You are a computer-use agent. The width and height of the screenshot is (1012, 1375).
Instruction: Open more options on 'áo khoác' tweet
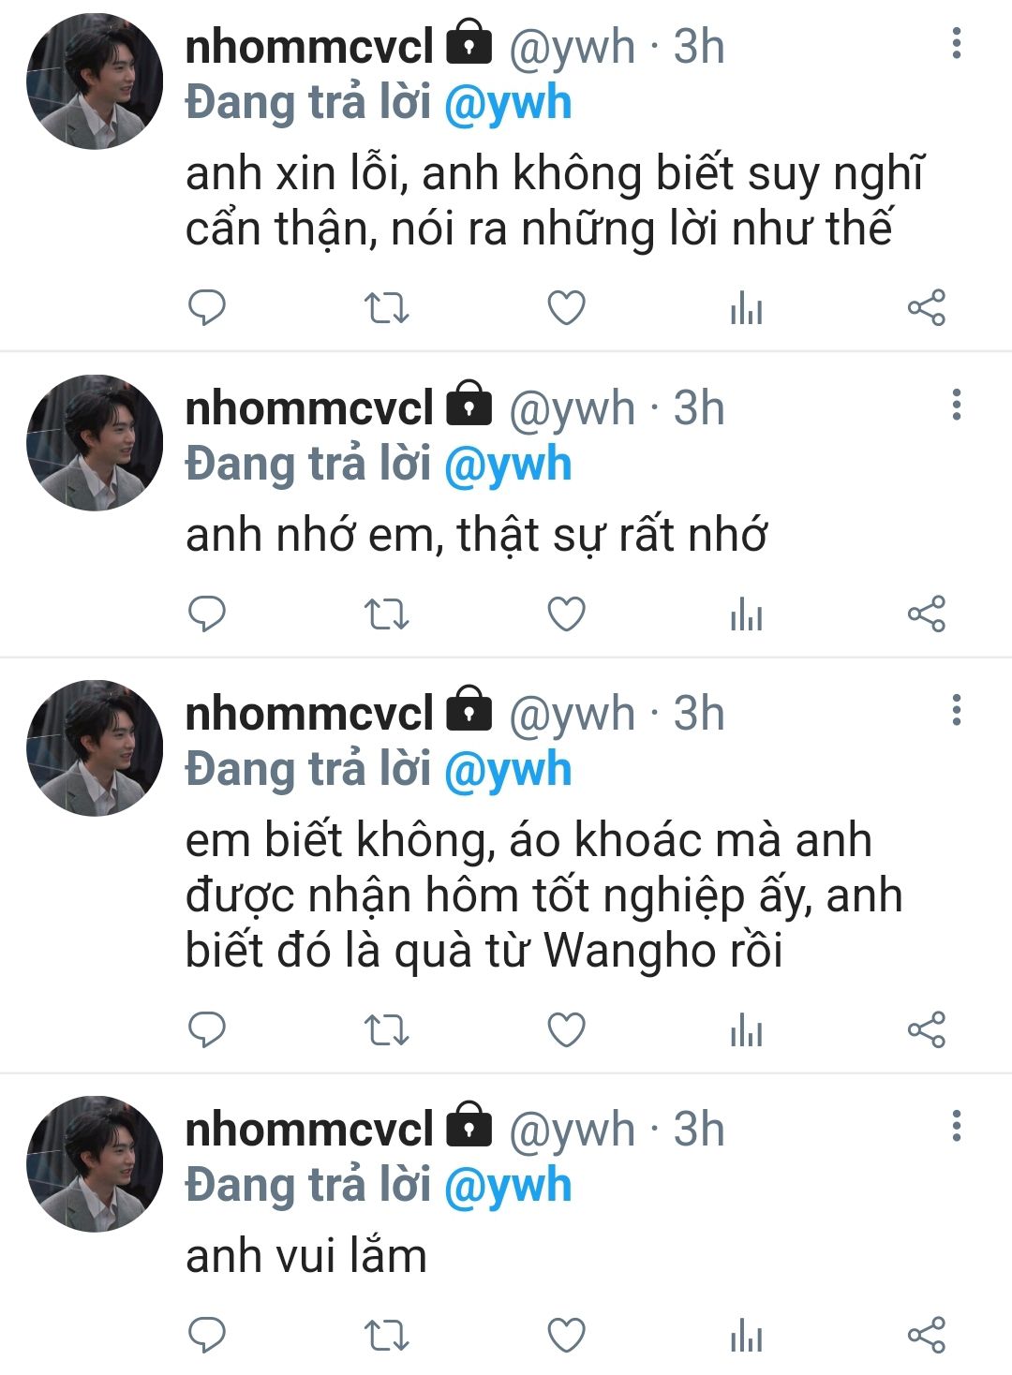[956, 711]
